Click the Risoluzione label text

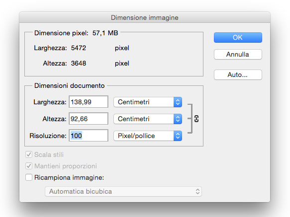tap(48, 136)
